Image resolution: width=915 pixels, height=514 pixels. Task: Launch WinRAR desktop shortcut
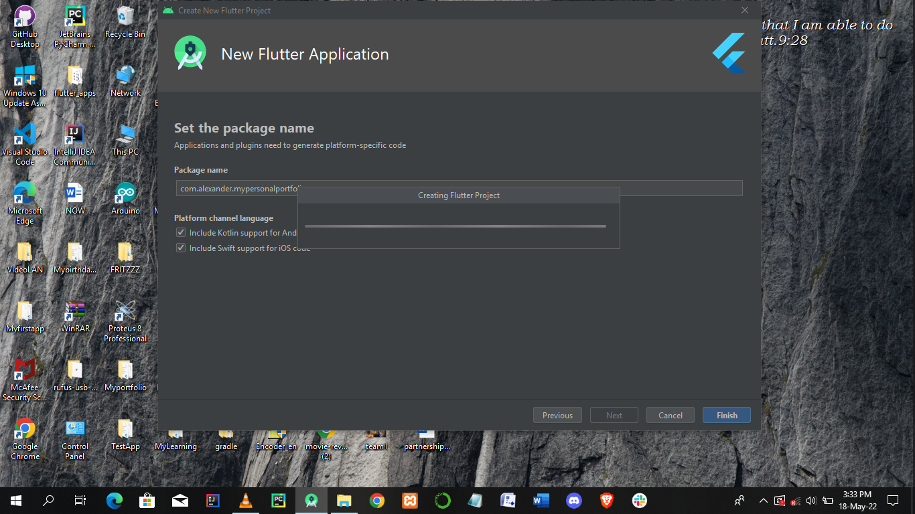(75, 317)
